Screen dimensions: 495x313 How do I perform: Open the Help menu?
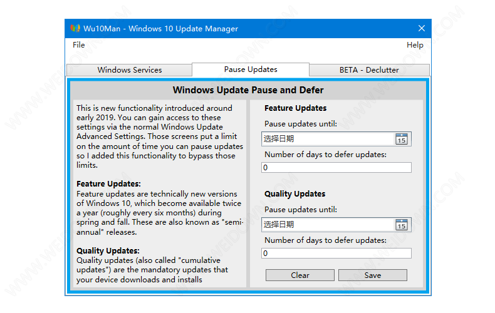pos(415,45)
